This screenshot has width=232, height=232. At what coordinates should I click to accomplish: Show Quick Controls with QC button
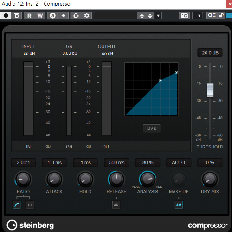click(212, 16)
